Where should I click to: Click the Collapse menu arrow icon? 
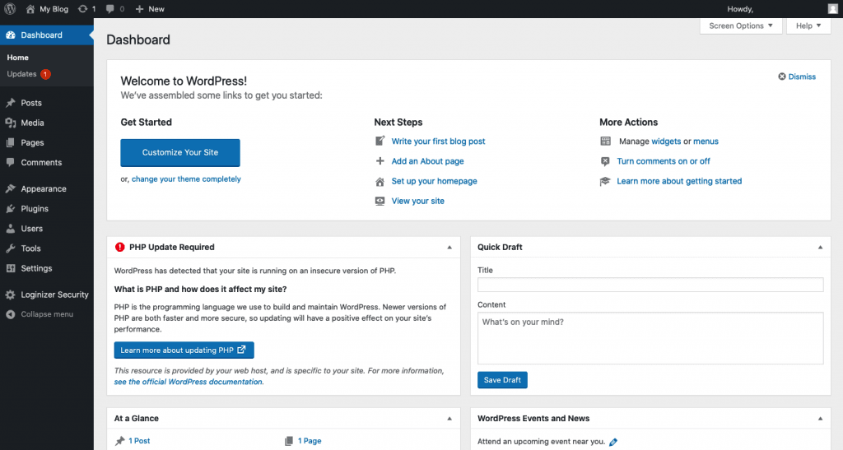(x=10, y=314)
